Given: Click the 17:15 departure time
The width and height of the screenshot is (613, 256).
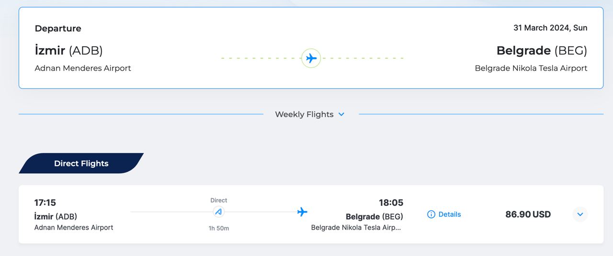Looking at the screenshot, I should 45,203.
